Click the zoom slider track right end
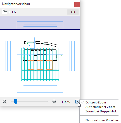 (47, 101)
